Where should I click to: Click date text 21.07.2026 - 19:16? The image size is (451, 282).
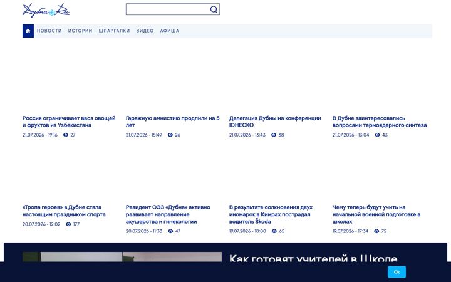point(40,135)
